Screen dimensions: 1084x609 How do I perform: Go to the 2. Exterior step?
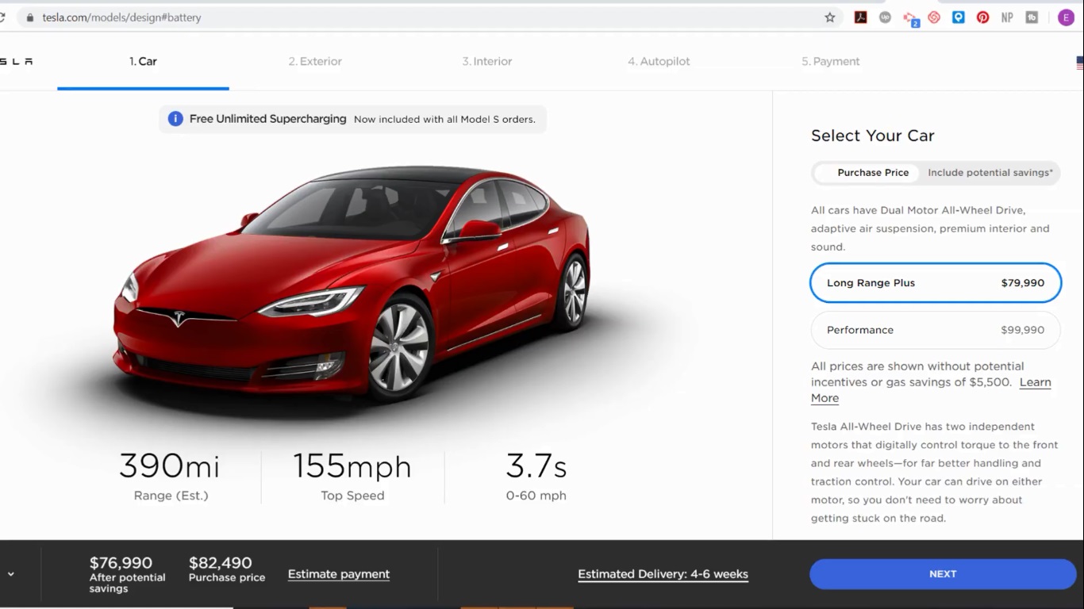315,62
